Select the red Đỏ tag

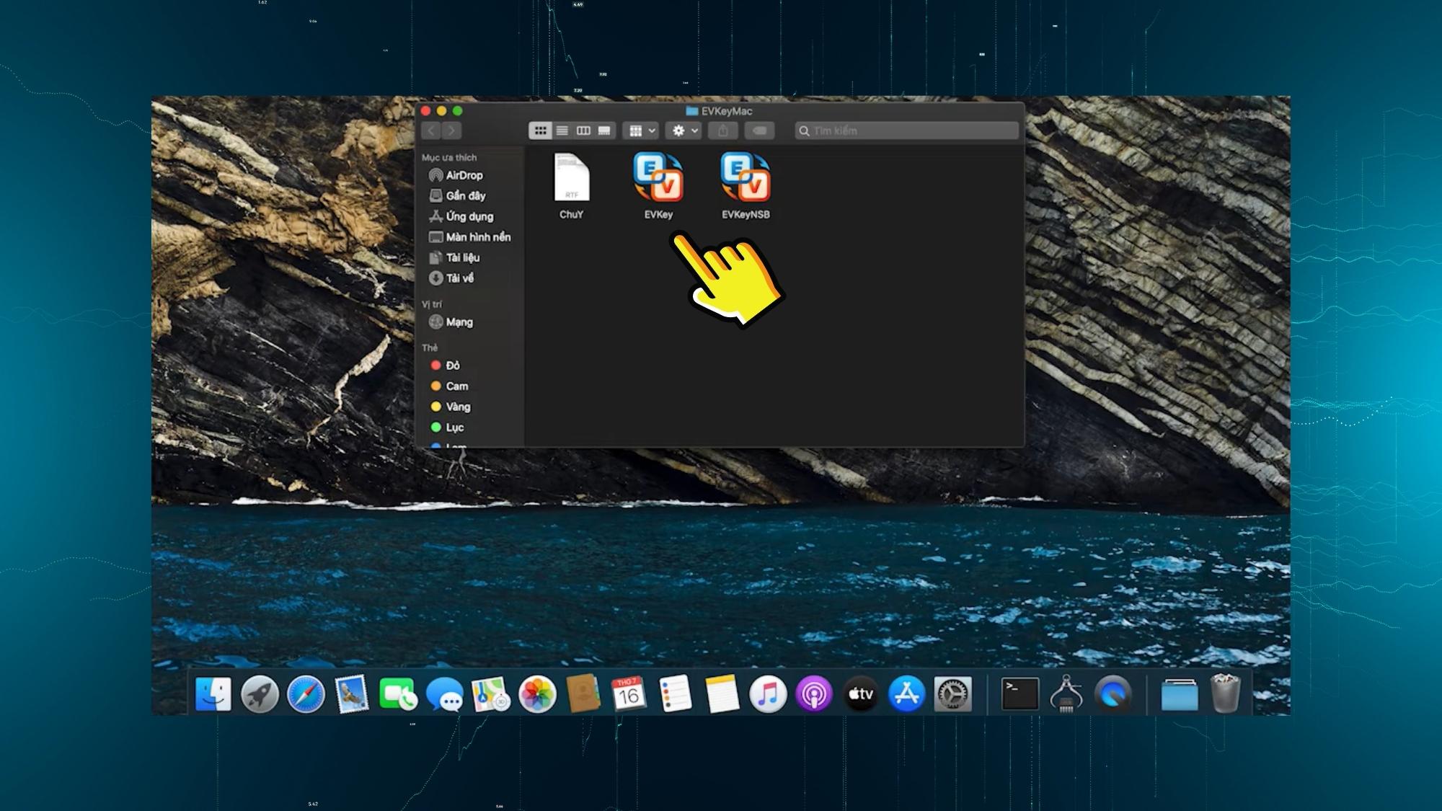(x=452, y=365)
